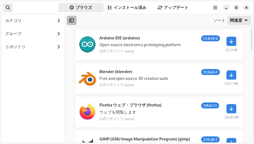Screen dimensions: 254x144
Task: Click the 234.8 MB size label
Action: pyautogui.click(x=231, y=117)
